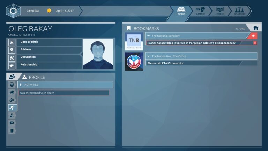This screenshot has height=151, width=268.
Task: Select 'was threatened with death' datachunk
Action: coord(64,93)
